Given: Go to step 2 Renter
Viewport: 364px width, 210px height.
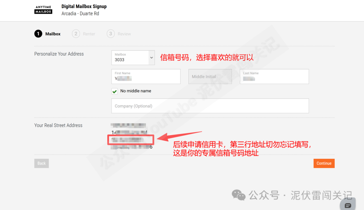Looking at the screenshot, I should [84, 34].
